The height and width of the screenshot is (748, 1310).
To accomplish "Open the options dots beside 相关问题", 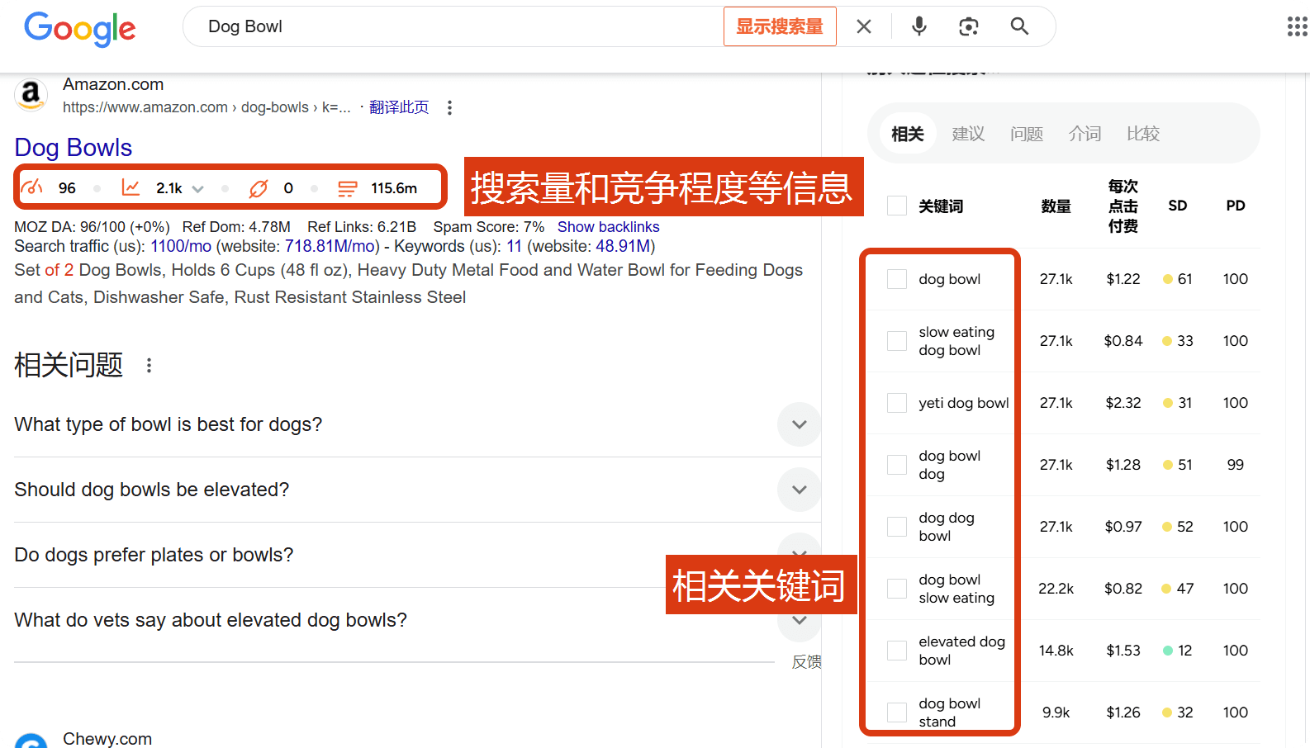I will point(149,365).
